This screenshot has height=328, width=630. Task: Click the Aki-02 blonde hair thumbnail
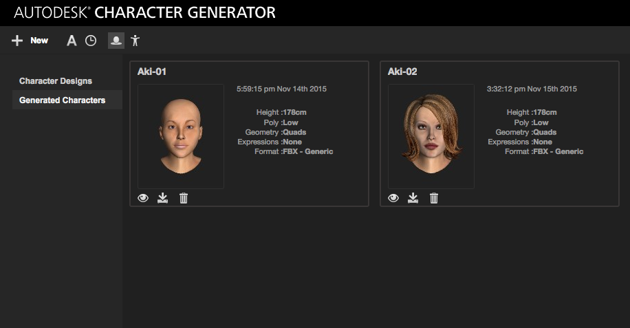pyautogui.click(x=431, y=137)
